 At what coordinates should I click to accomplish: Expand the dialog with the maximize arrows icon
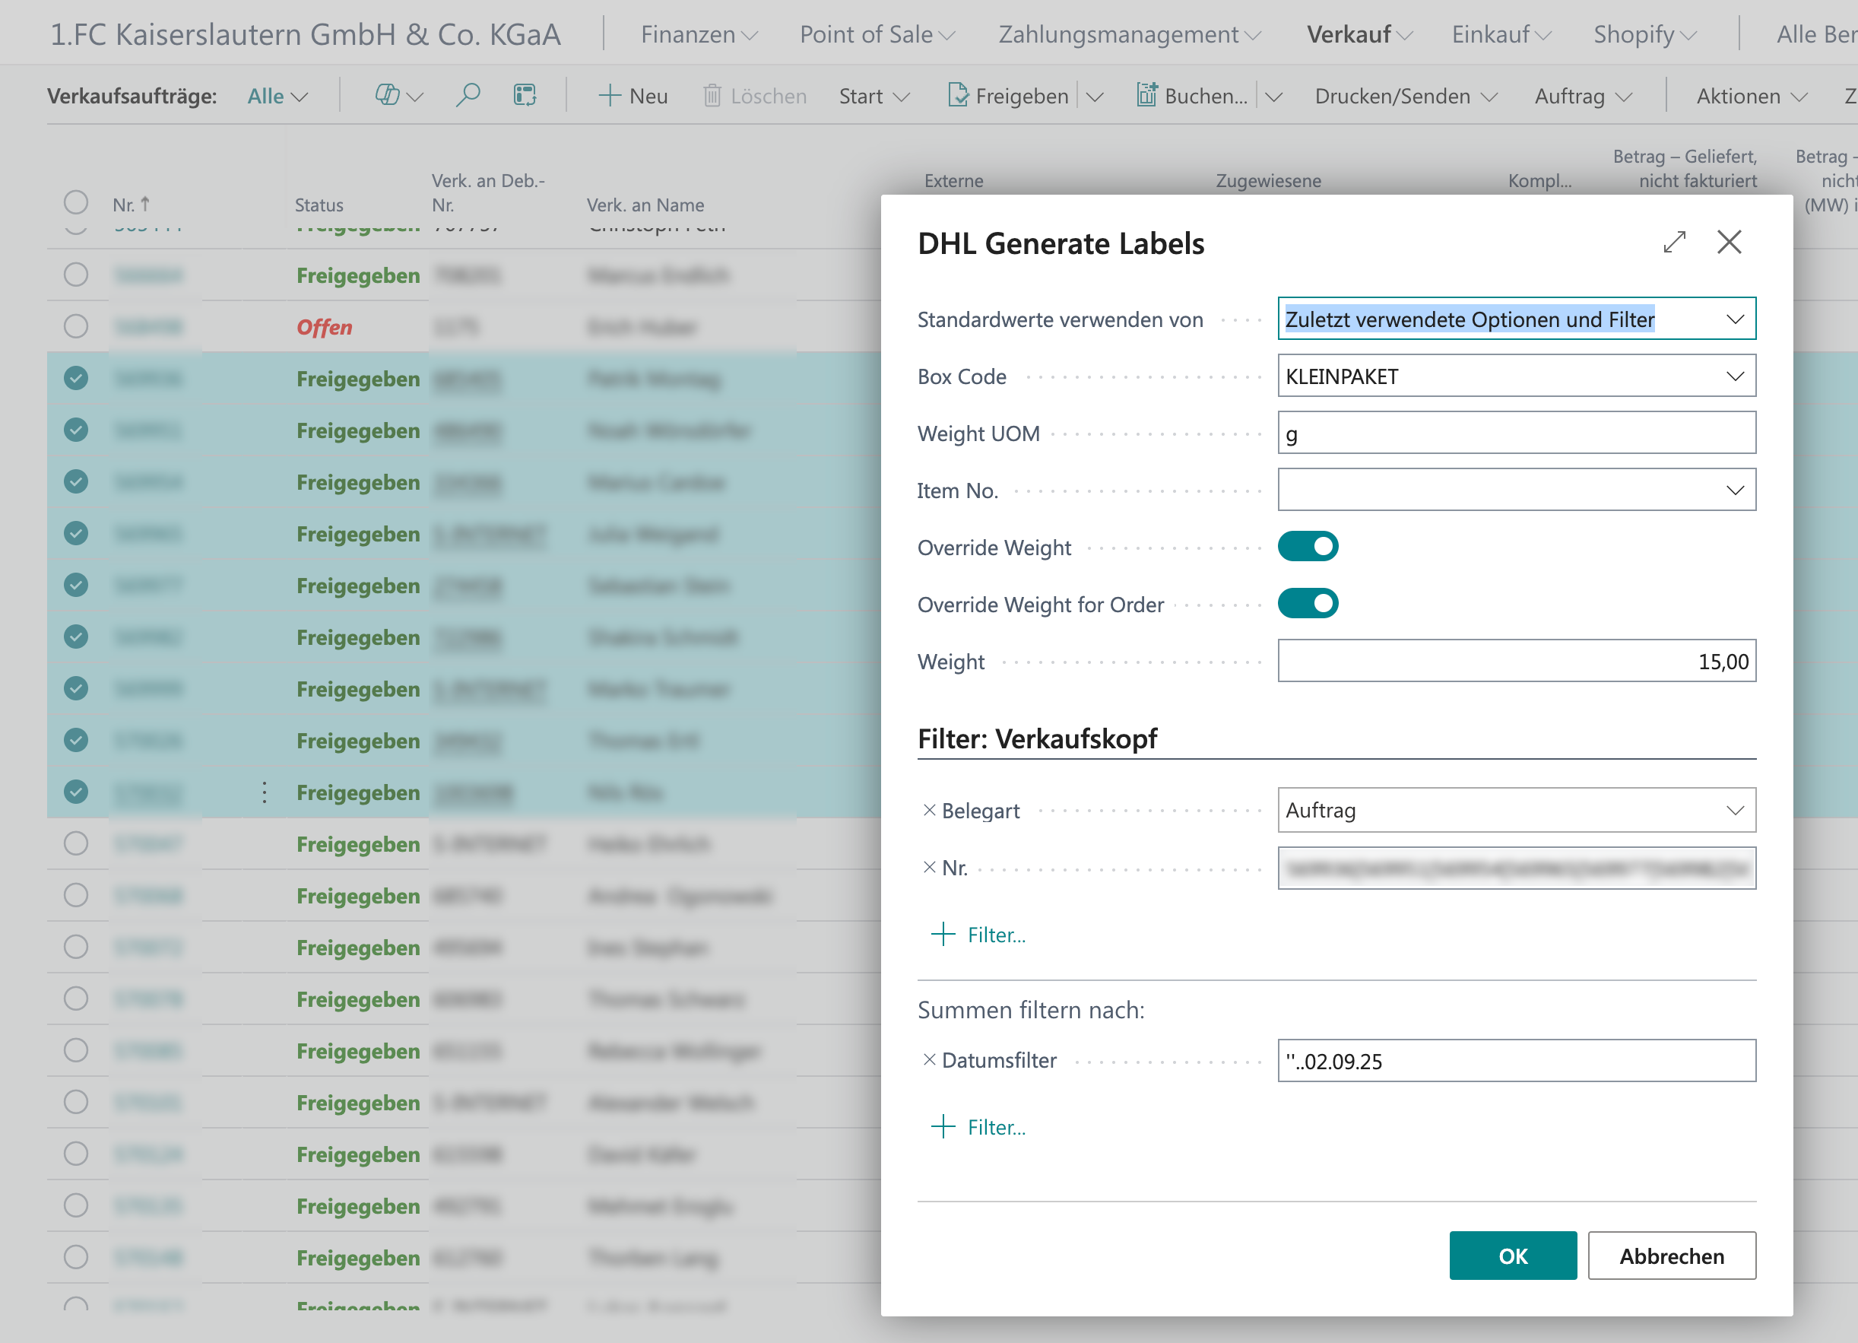1674,243
